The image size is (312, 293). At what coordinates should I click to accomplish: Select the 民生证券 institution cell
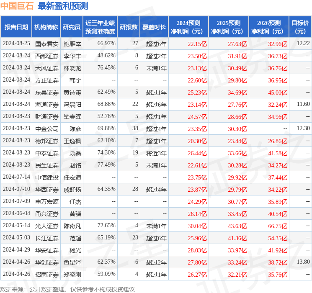(x=47, y=165)
